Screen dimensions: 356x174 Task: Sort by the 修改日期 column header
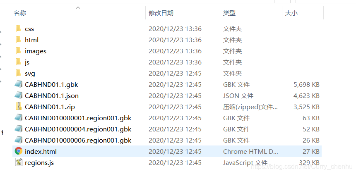pos(161,13)
